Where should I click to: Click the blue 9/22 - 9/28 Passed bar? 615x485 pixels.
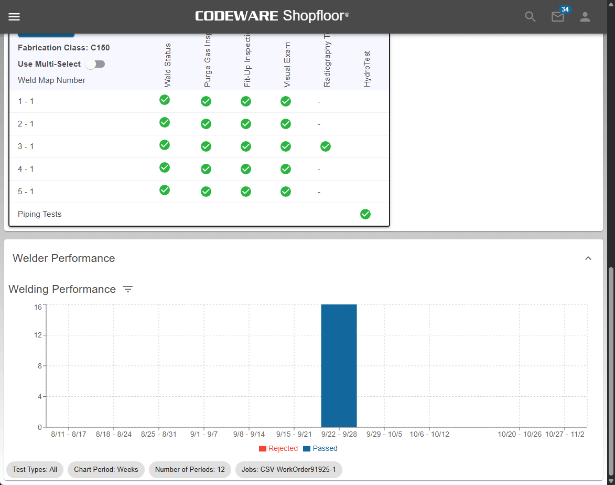[x=339, y=365]
